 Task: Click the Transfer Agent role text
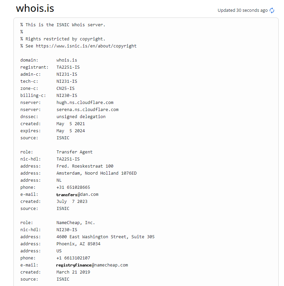(x=75, y=152)
